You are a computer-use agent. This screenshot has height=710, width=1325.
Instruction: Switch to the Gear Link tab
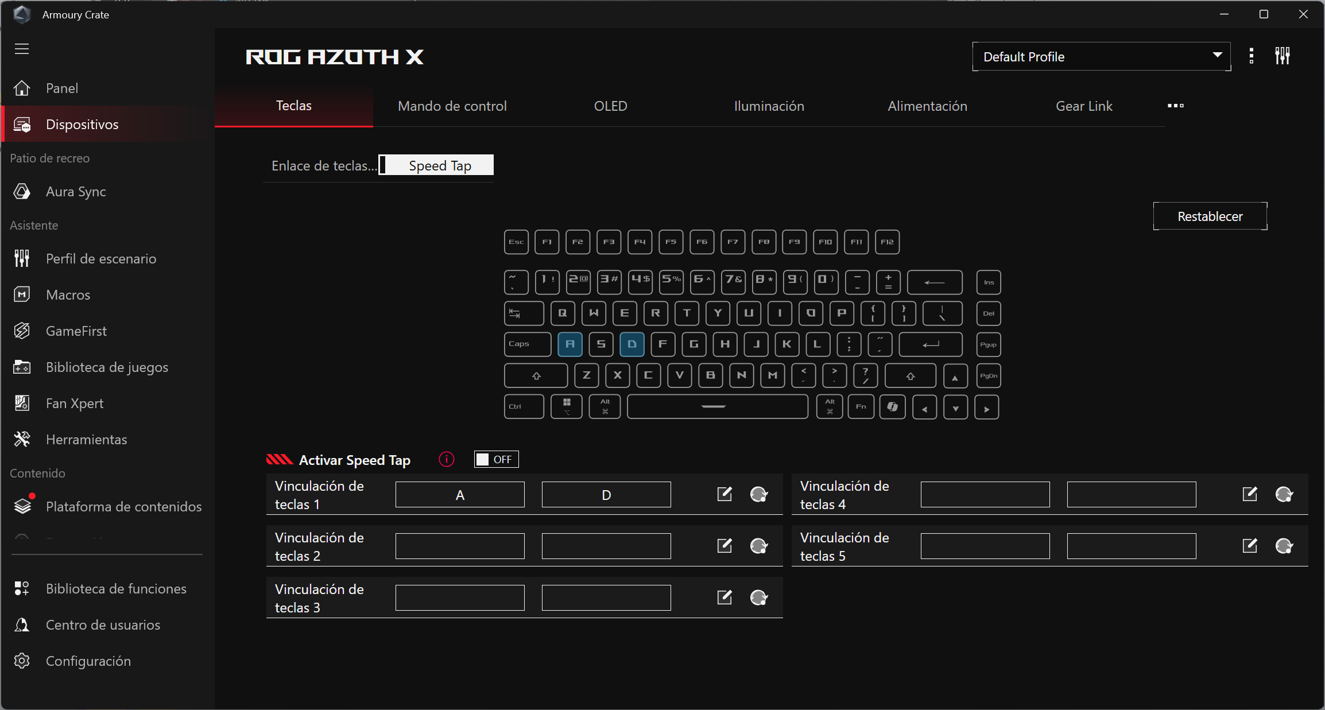1084,106
